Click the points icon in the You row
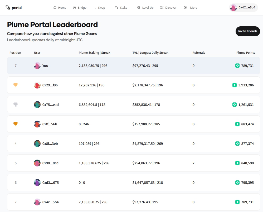 point(237,66)
